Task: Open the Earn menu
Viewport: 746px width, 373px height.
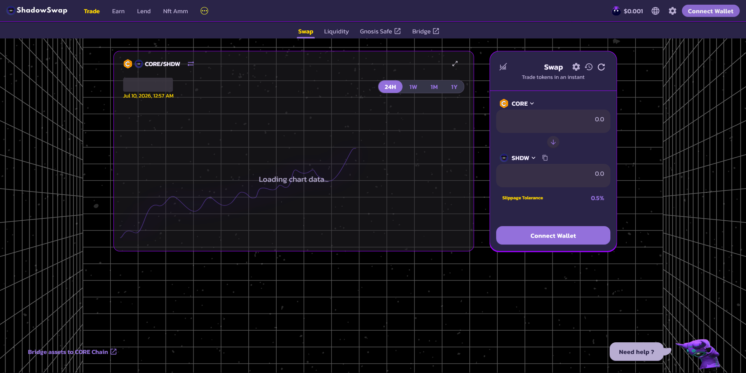Action: [x=119, y=11]
